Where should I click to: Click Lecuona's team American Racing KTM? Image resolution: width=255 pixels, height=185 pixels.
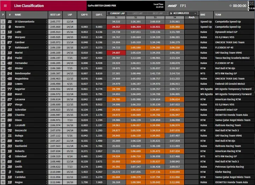click(x=228, y=99)
